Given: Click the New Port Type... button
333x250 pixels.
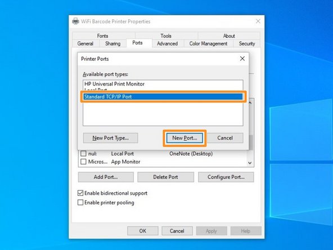Looking at the screenshot, I should (110, 138).
